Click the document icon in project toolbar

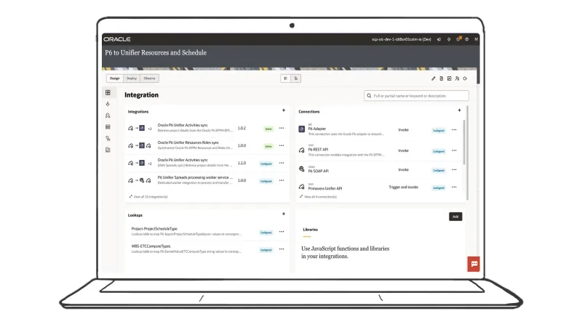pyautogui.click(x=442, y=78)
